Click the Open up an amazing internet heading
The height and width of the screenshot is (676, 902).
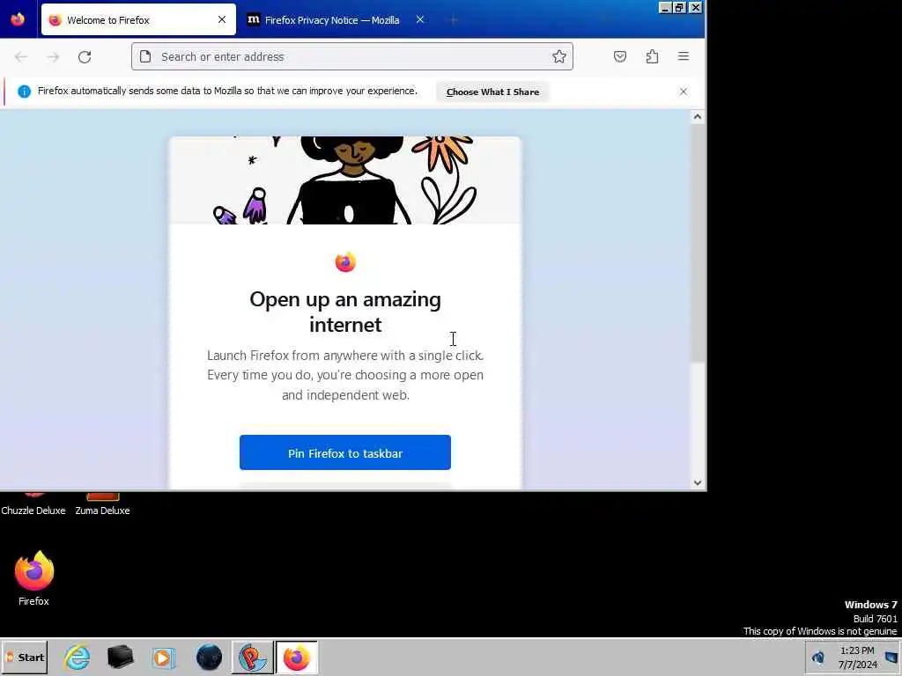click(x=345, y=312)
